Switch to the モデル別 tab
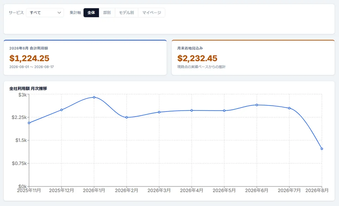Viewport: 339px width, 206px height. coord(126,13)
